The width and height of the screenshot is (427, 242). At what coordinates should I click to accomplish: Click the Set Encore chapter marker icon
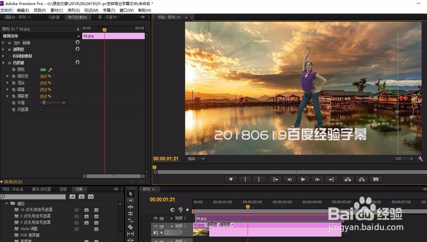click(x=180, y=210)
